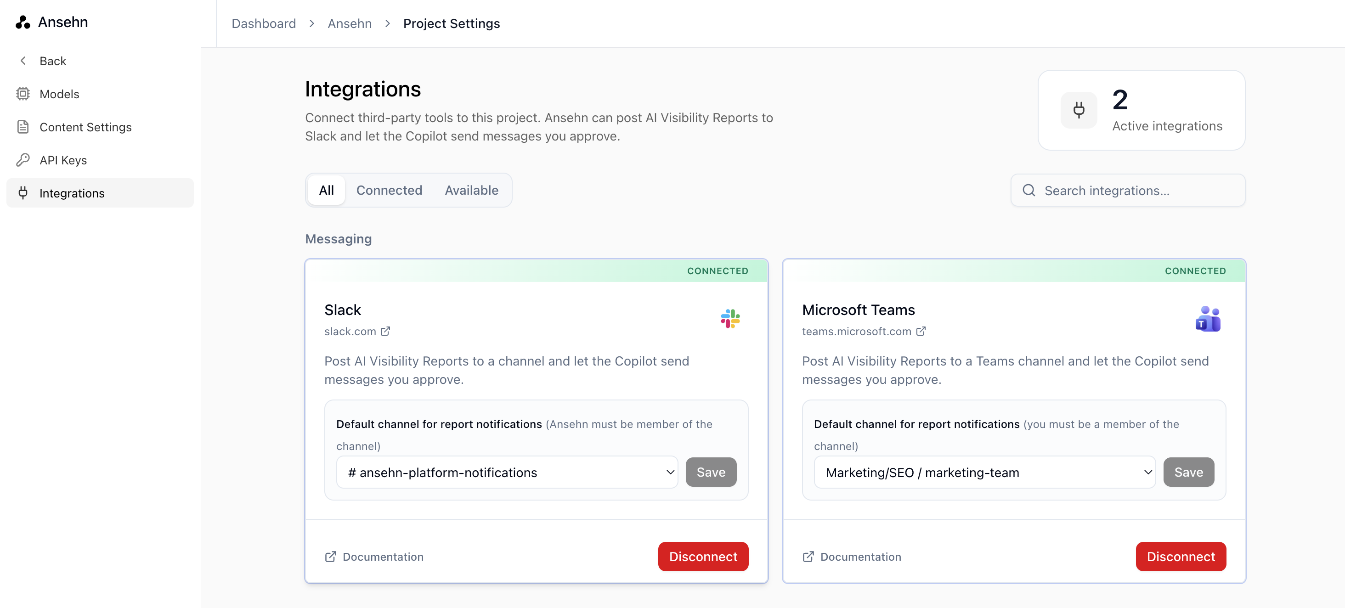
Task: Click external link icon next to teams.microsoft.com
Action: pos(921,332)
